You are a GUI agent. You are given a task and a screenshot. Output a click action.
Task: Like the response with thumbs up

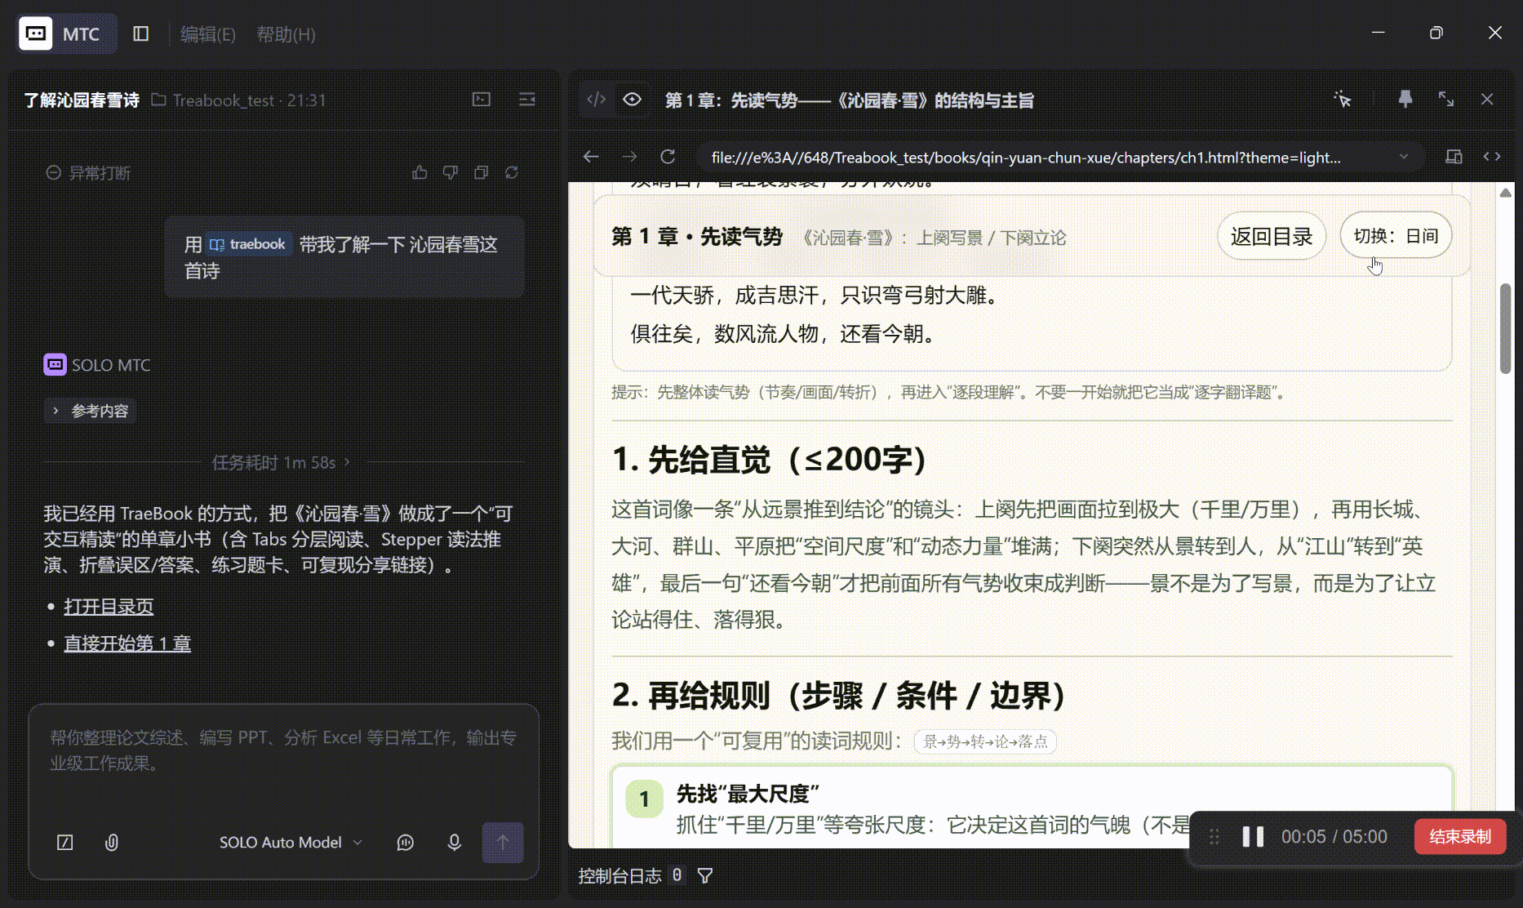coord(420,172)
